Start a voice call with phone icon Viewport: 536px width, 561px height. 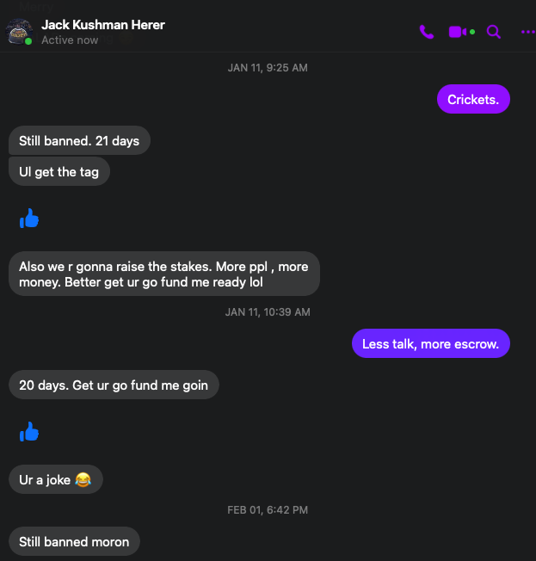tap(427, 32)
